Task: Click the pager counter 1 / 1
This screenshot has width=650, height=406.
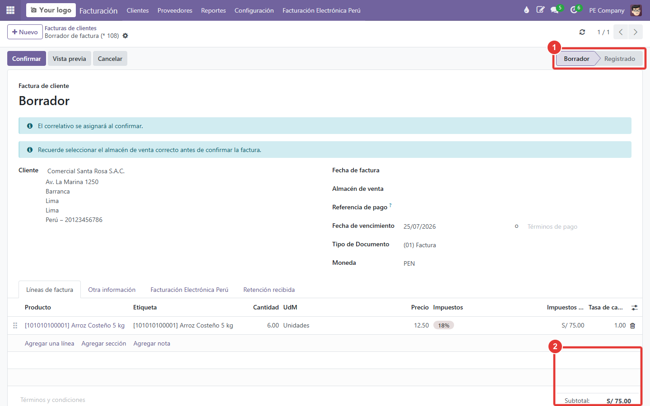Action: point(603,32)
